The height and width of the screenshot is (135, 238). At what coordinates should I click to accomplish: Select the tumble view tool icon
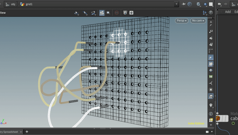76,13
